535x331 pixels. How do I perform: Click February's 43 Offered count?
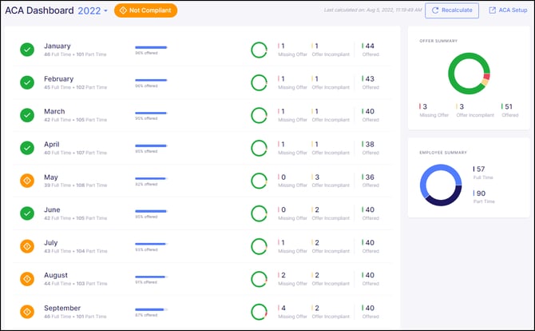[371, 82]
